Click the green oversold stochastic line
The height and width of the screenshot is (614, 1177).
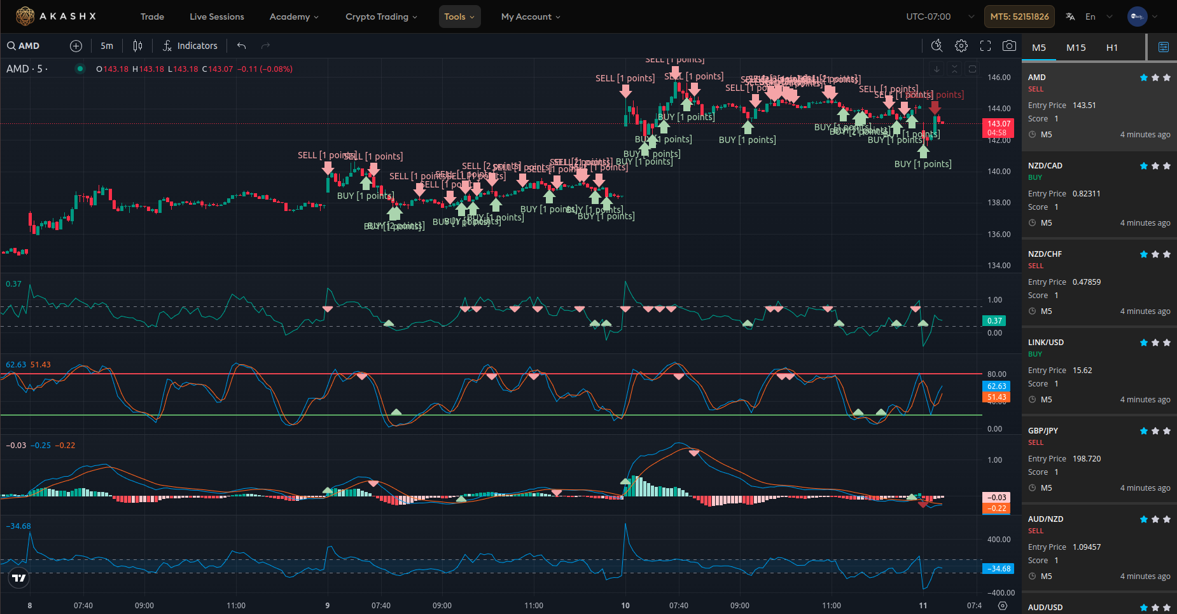point(490,415)
